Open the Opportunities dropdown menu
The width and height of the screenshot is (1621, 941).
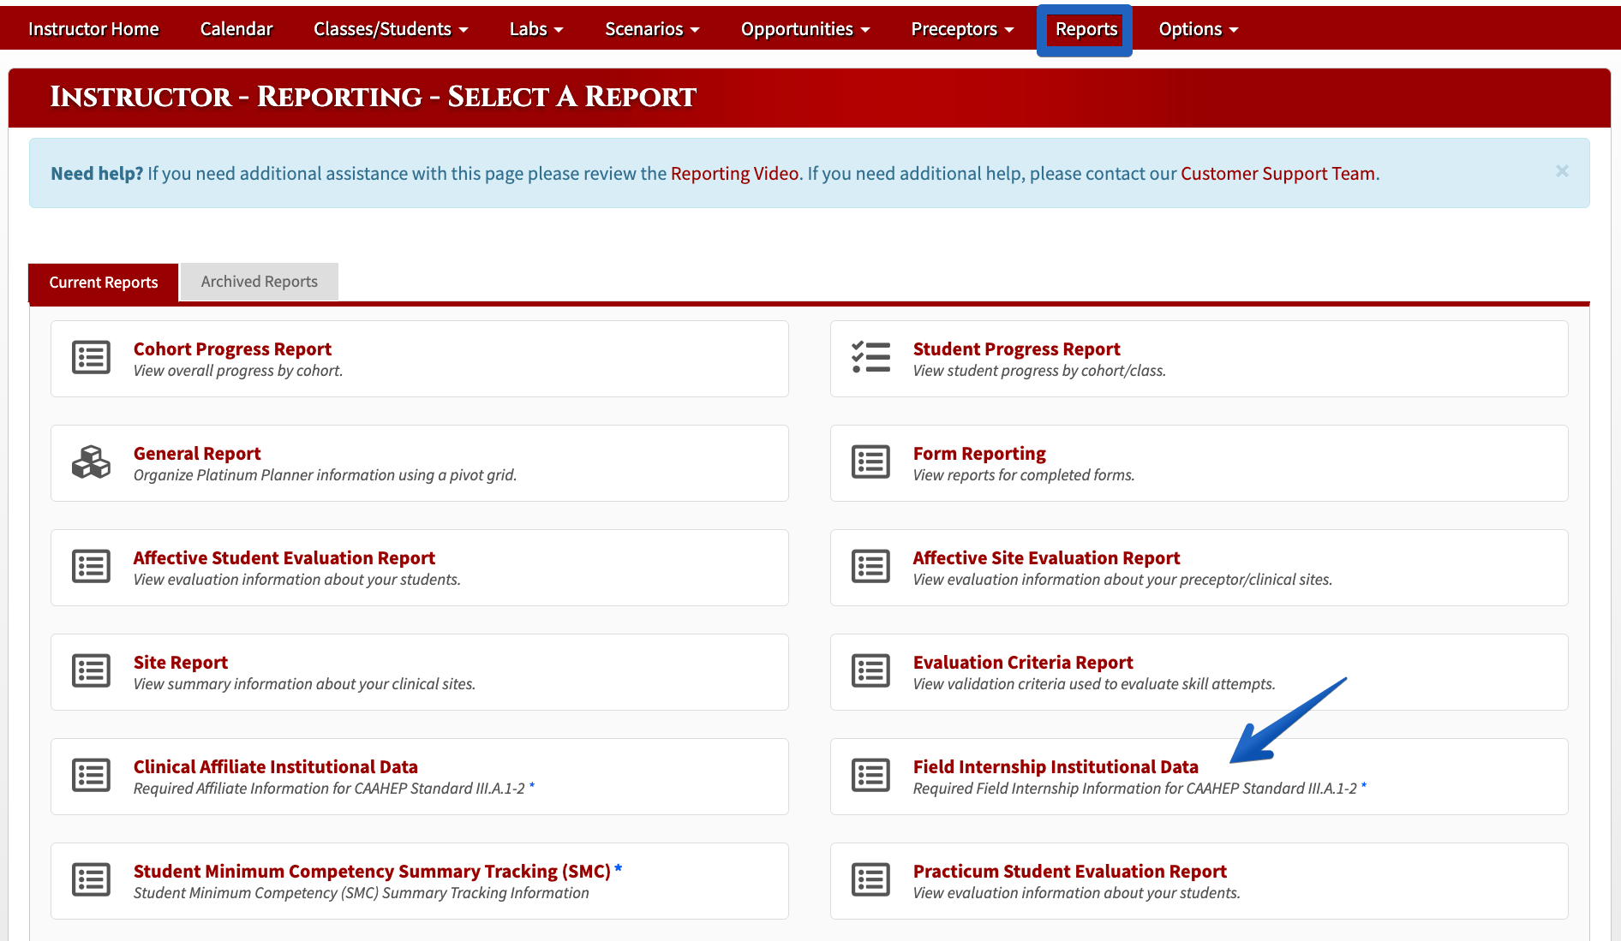pyautogui.click(x=805, y=29)
